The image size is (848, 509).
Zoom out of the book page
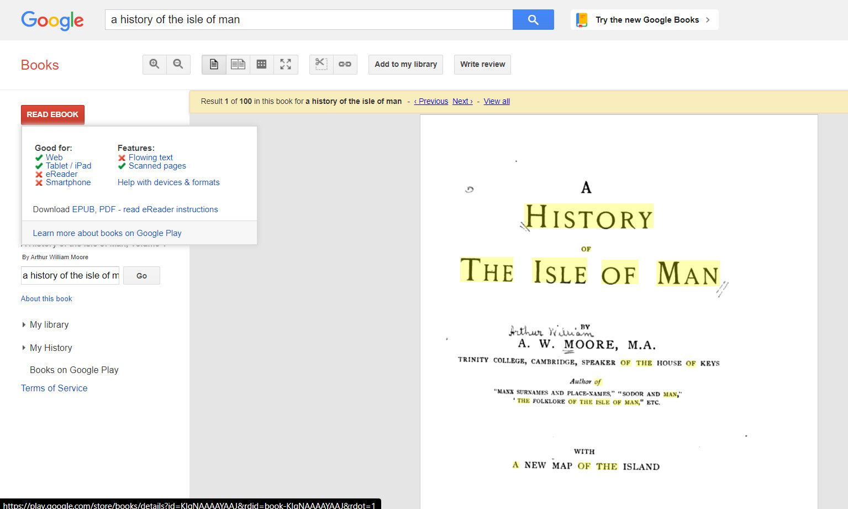tap(178, 64)
